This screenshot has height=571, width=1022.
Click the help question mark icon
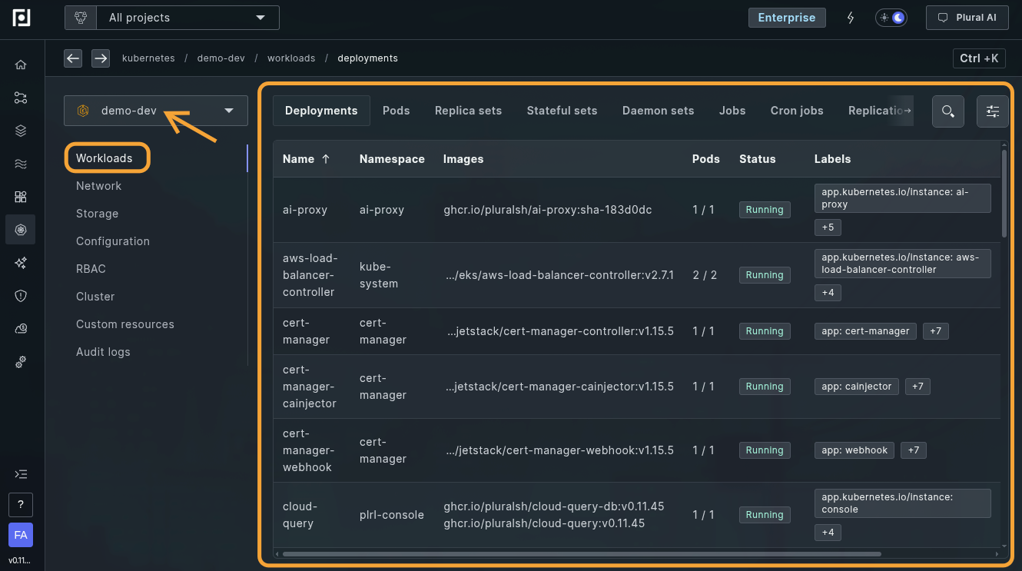[21, 505]
